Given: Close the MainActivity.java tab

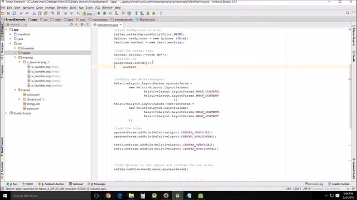Looking at the screenshot, I should (120, 24).
